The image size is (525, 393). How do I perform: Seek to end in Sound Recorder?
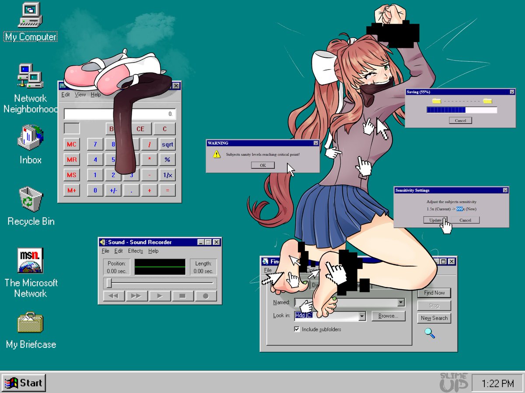point(136,296)
